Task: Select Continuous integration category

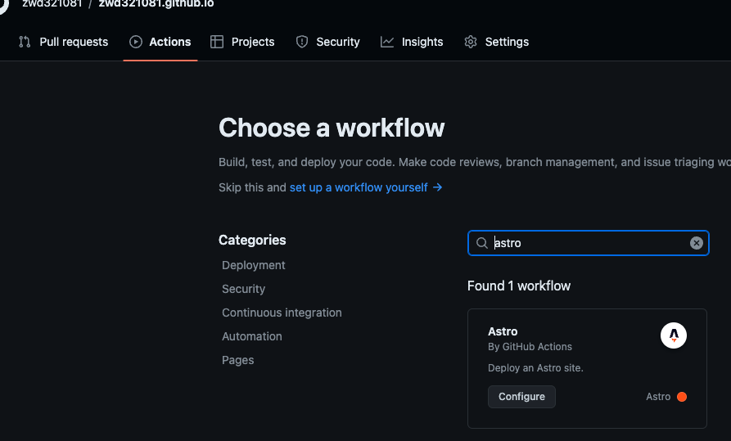Action: click(x=282, y=313)
